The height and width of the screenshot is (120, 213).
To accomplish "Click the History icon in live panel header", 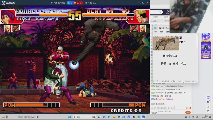I will (x=167, y=12).
